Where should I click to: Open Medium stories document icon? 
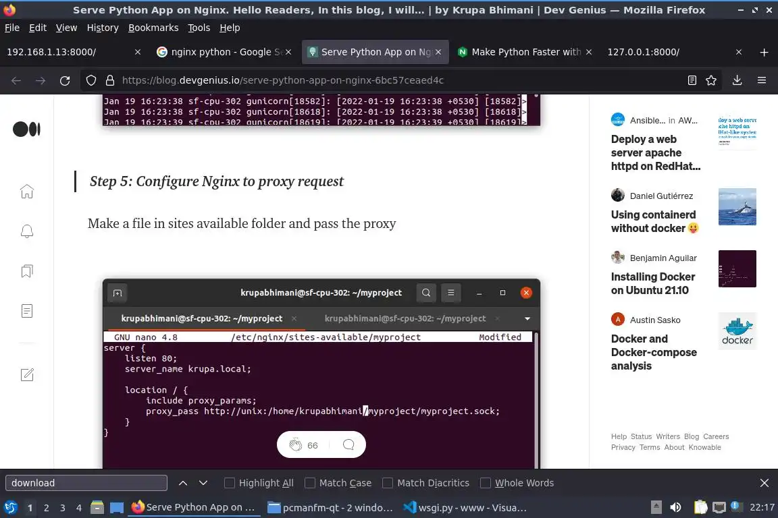click(x=27, y=311)
